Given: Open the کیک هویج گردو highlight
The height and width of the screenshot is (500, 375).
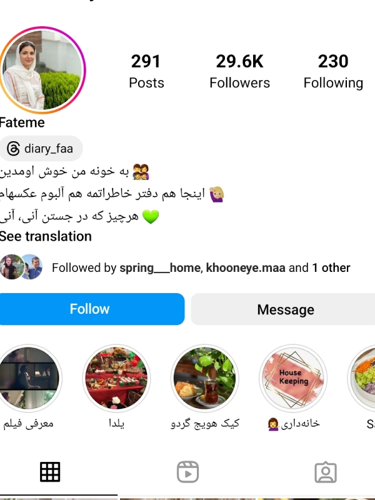Looking at the screenshot, I should click(205, 378).
